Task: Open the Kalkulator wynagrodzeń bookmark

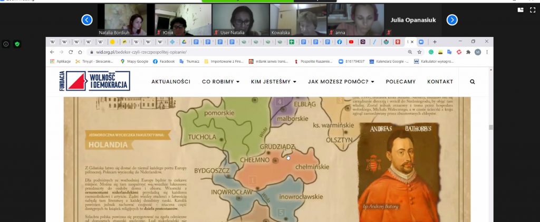Action: click(x=433, y=61)
